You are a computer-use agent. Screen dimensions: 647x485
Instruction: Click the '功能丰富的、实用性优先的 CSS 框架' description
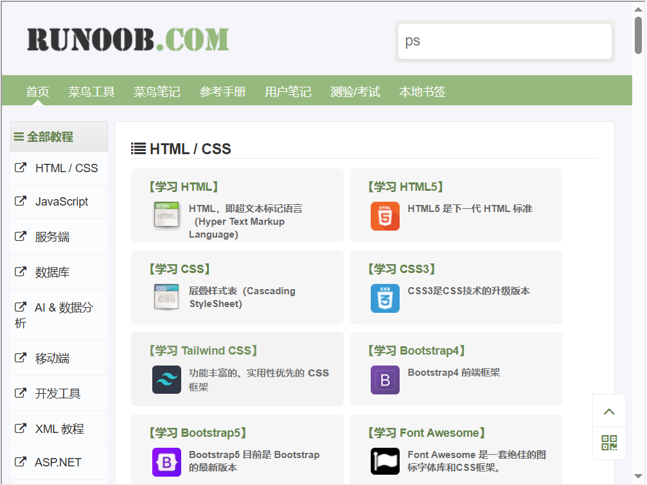[x=259, y=380]
